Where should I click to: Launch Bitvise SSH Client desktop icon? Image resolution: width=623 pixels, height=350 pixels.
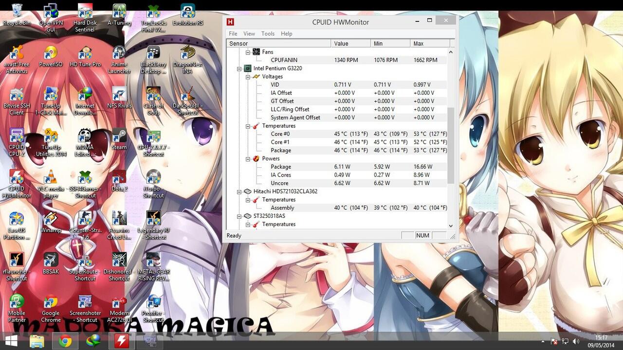[17, 101]
